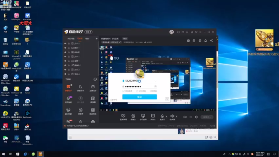Image resolution: width=279 pixels, height=157 pixels.
Task: Toggle the preview eye icon near settings
Action: [x=191, y=117]
